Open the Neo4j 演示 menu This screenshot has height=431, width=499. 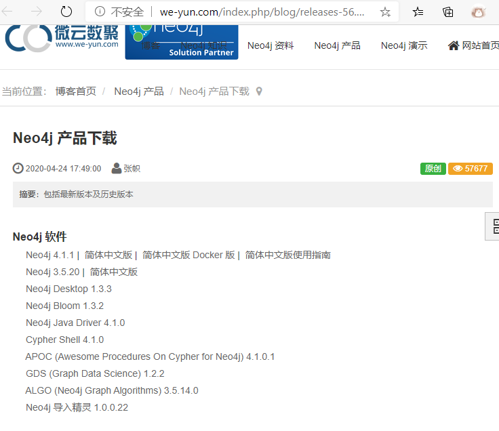coord(404,46)
